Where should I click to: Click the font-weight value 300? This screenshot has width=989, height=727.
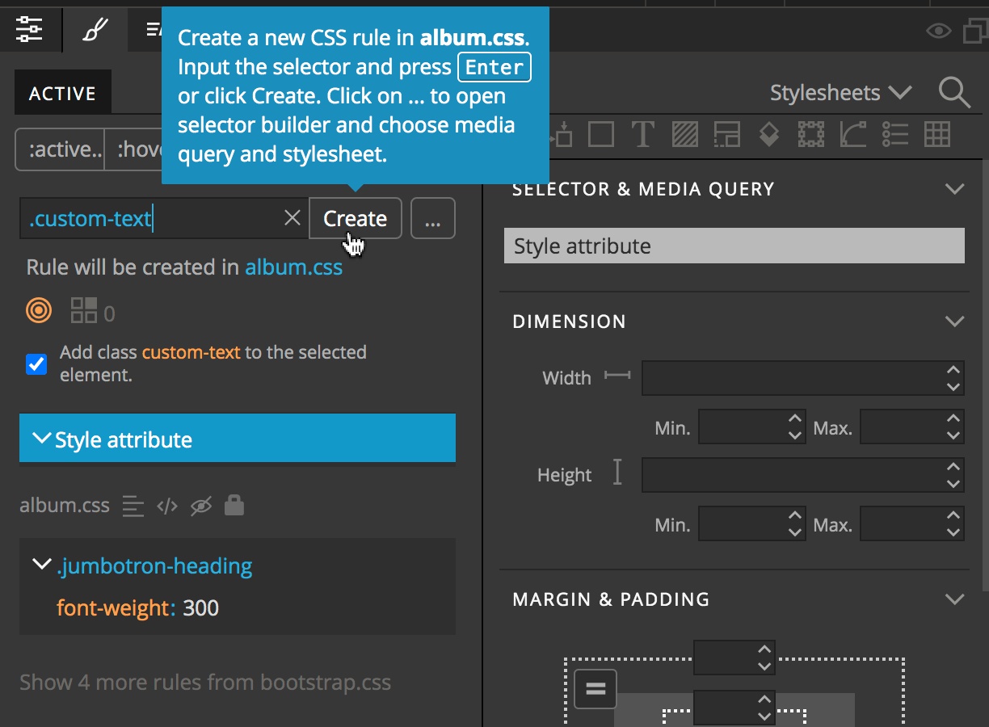tap(200, 607)
